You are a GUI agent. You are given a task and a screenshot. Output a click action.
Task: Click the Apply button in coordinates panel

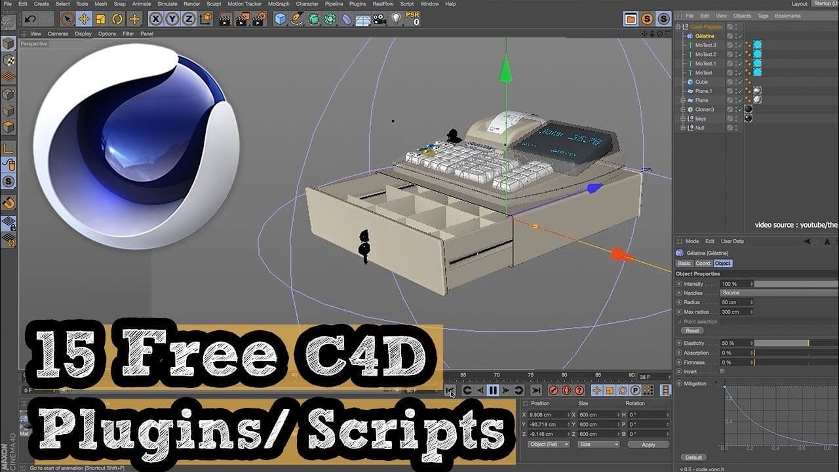pyautogui.click(x=648, y=444)
